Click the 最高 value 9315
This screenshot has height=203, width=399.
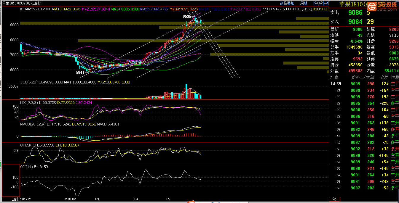tap(394, 47)
